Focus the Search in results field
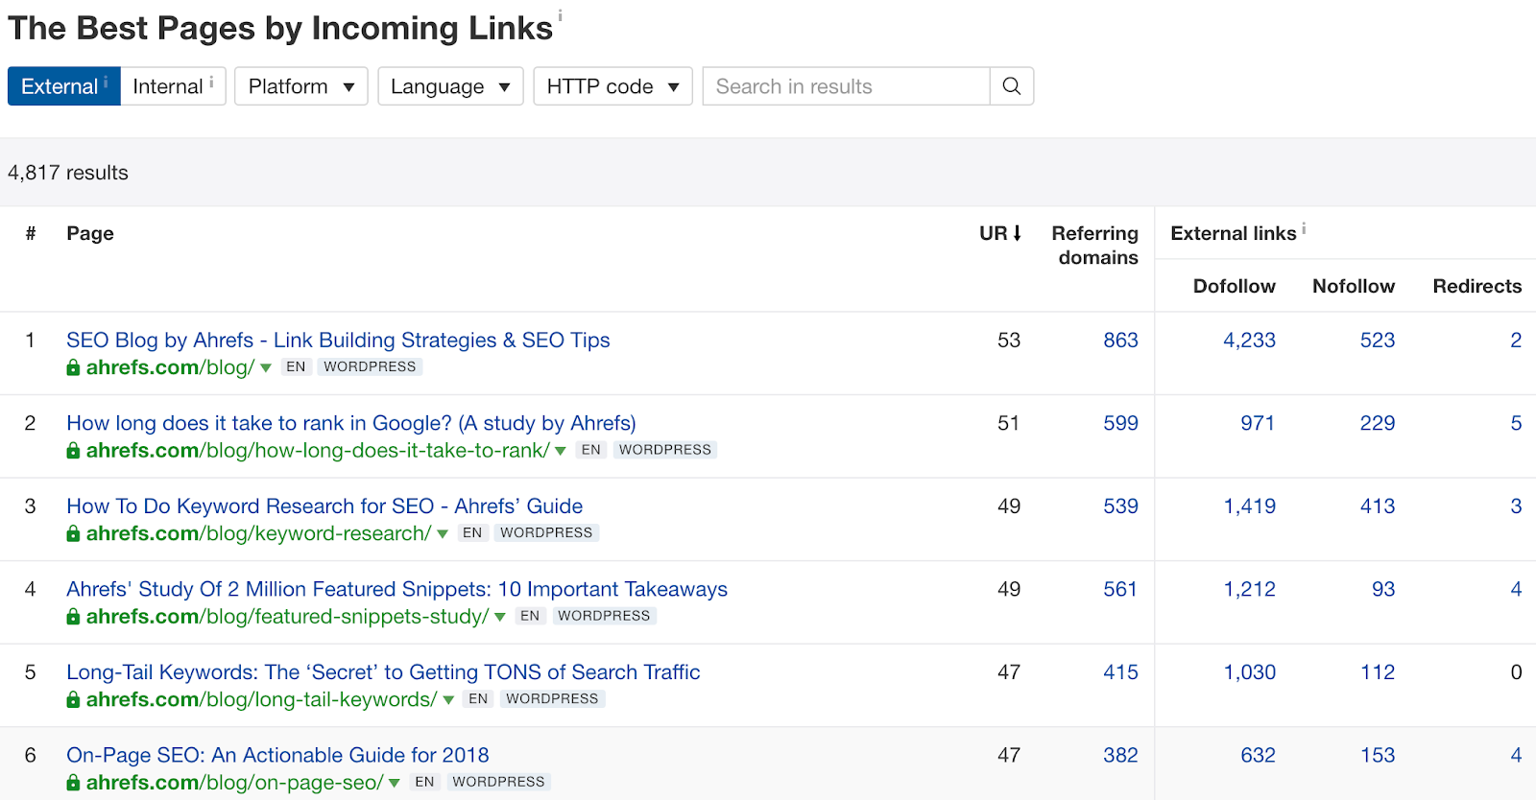 point(846,86)
